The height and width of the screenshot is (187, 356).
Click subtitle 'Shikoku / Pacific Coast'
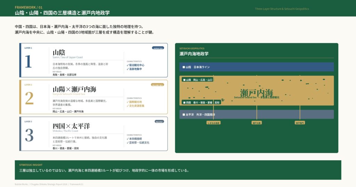(65, 131)
